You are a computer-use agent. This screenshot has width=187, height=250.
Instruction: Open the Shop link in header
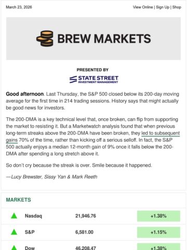[177, 7]
